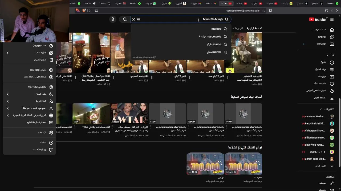Open subscription the same Wedne...
This screenshot has width=341, height=191.
click(x=318, y=116)
